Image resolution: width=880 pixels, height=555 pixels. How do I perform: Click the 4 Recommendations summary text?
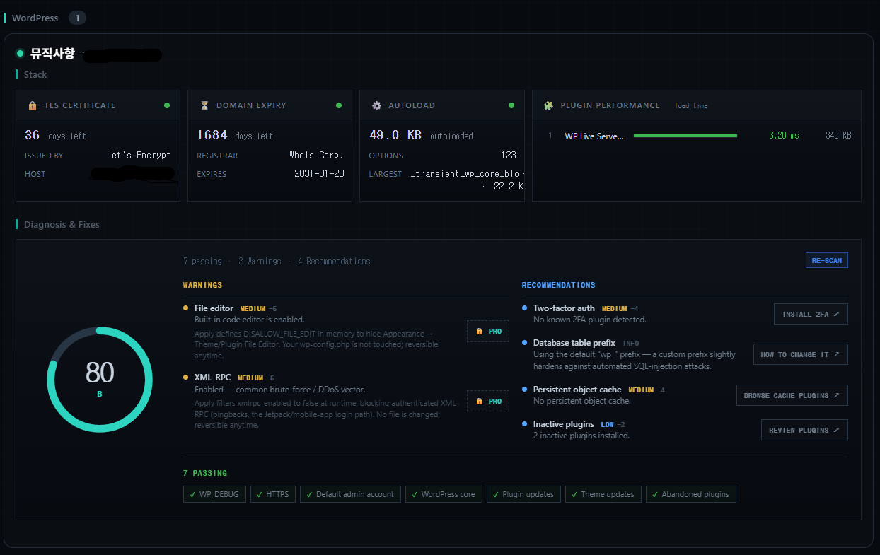[334, 261]
